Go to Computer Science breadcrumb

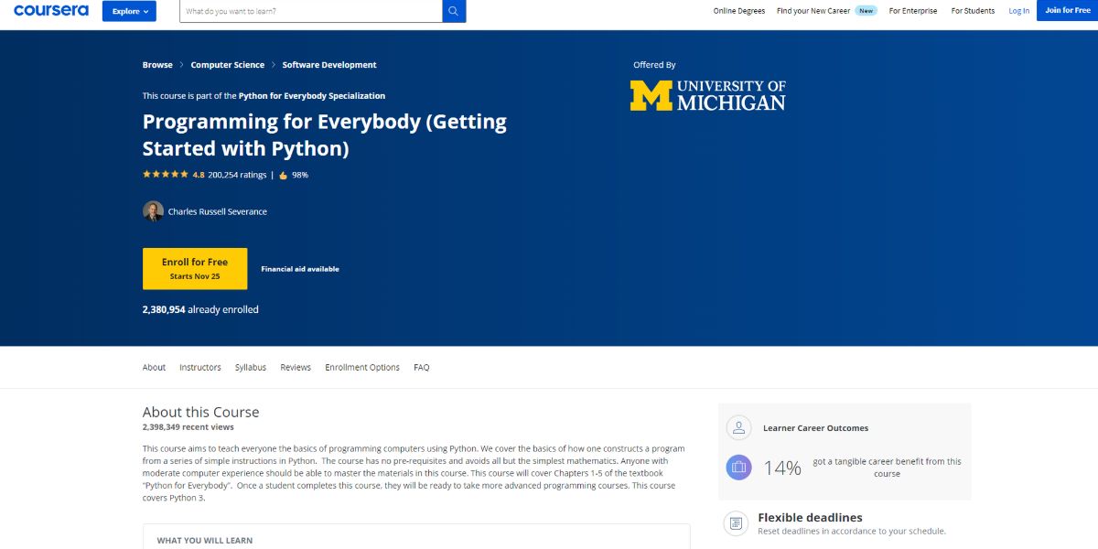tap(227, 65)
